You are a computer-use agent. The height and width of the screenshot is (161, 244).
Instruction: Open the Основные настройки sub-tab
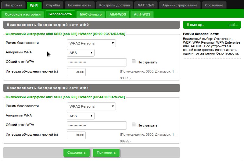(23, 14)
